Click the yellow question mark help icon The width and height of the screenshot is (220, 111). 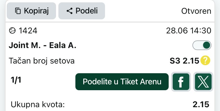(205, 61)
